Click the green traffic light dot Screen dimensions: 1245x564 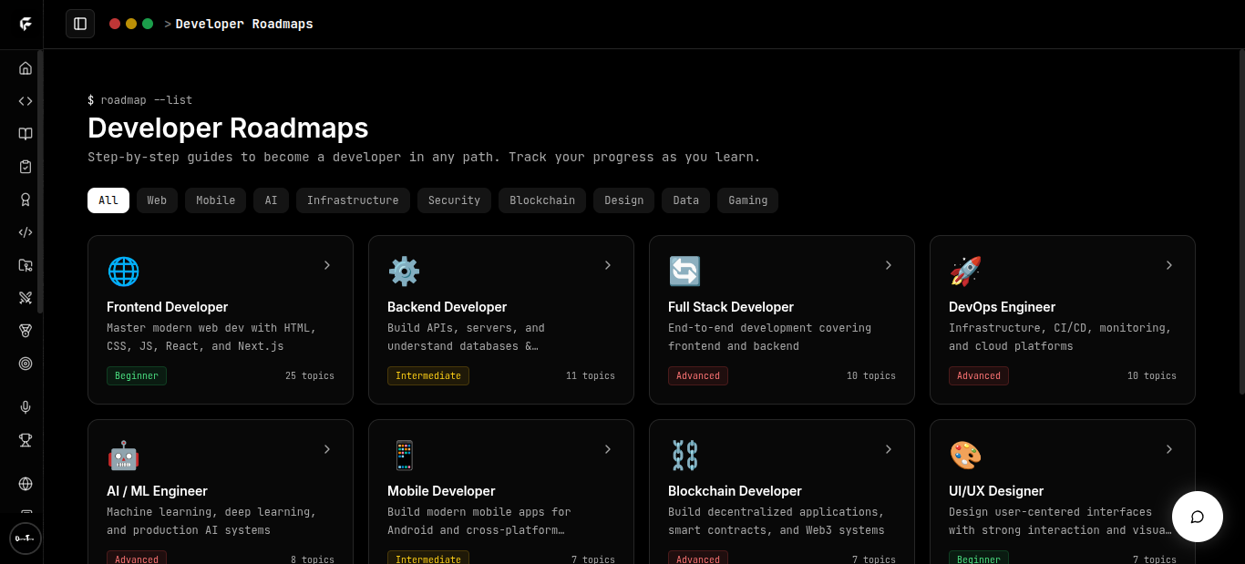click(x=147, y=24)
